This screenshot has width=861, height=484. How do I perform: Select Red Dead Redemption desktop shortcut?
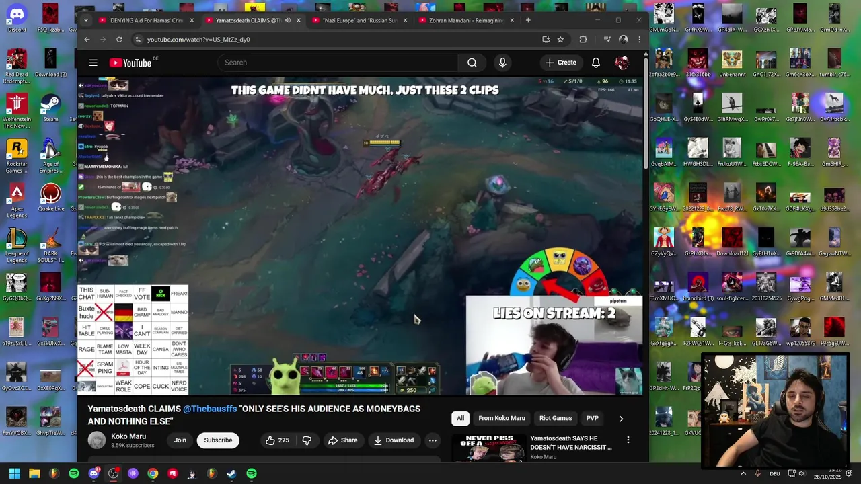[17, 67]
